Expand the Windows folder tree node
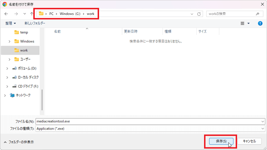 (x=10, y=41)
